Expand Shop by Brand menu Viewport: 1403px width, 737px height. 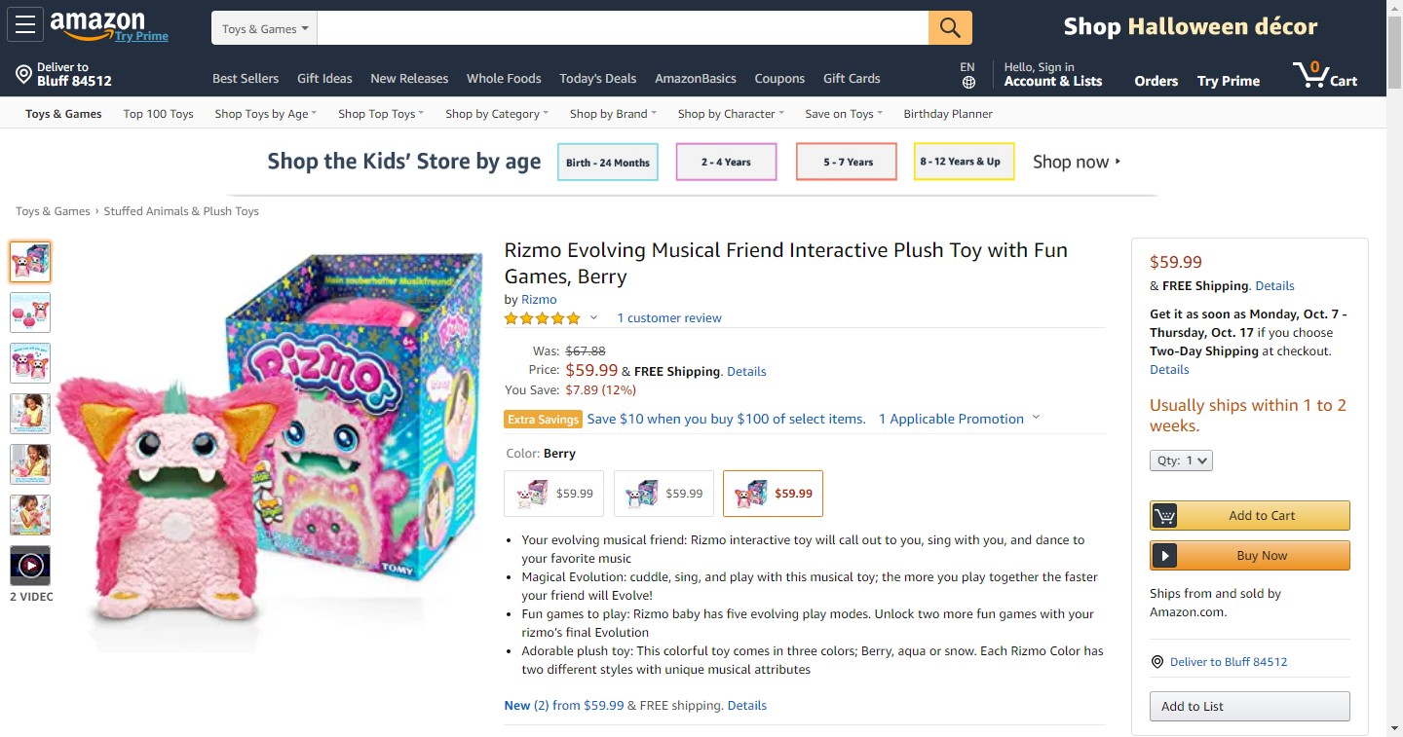pos(613,114)
